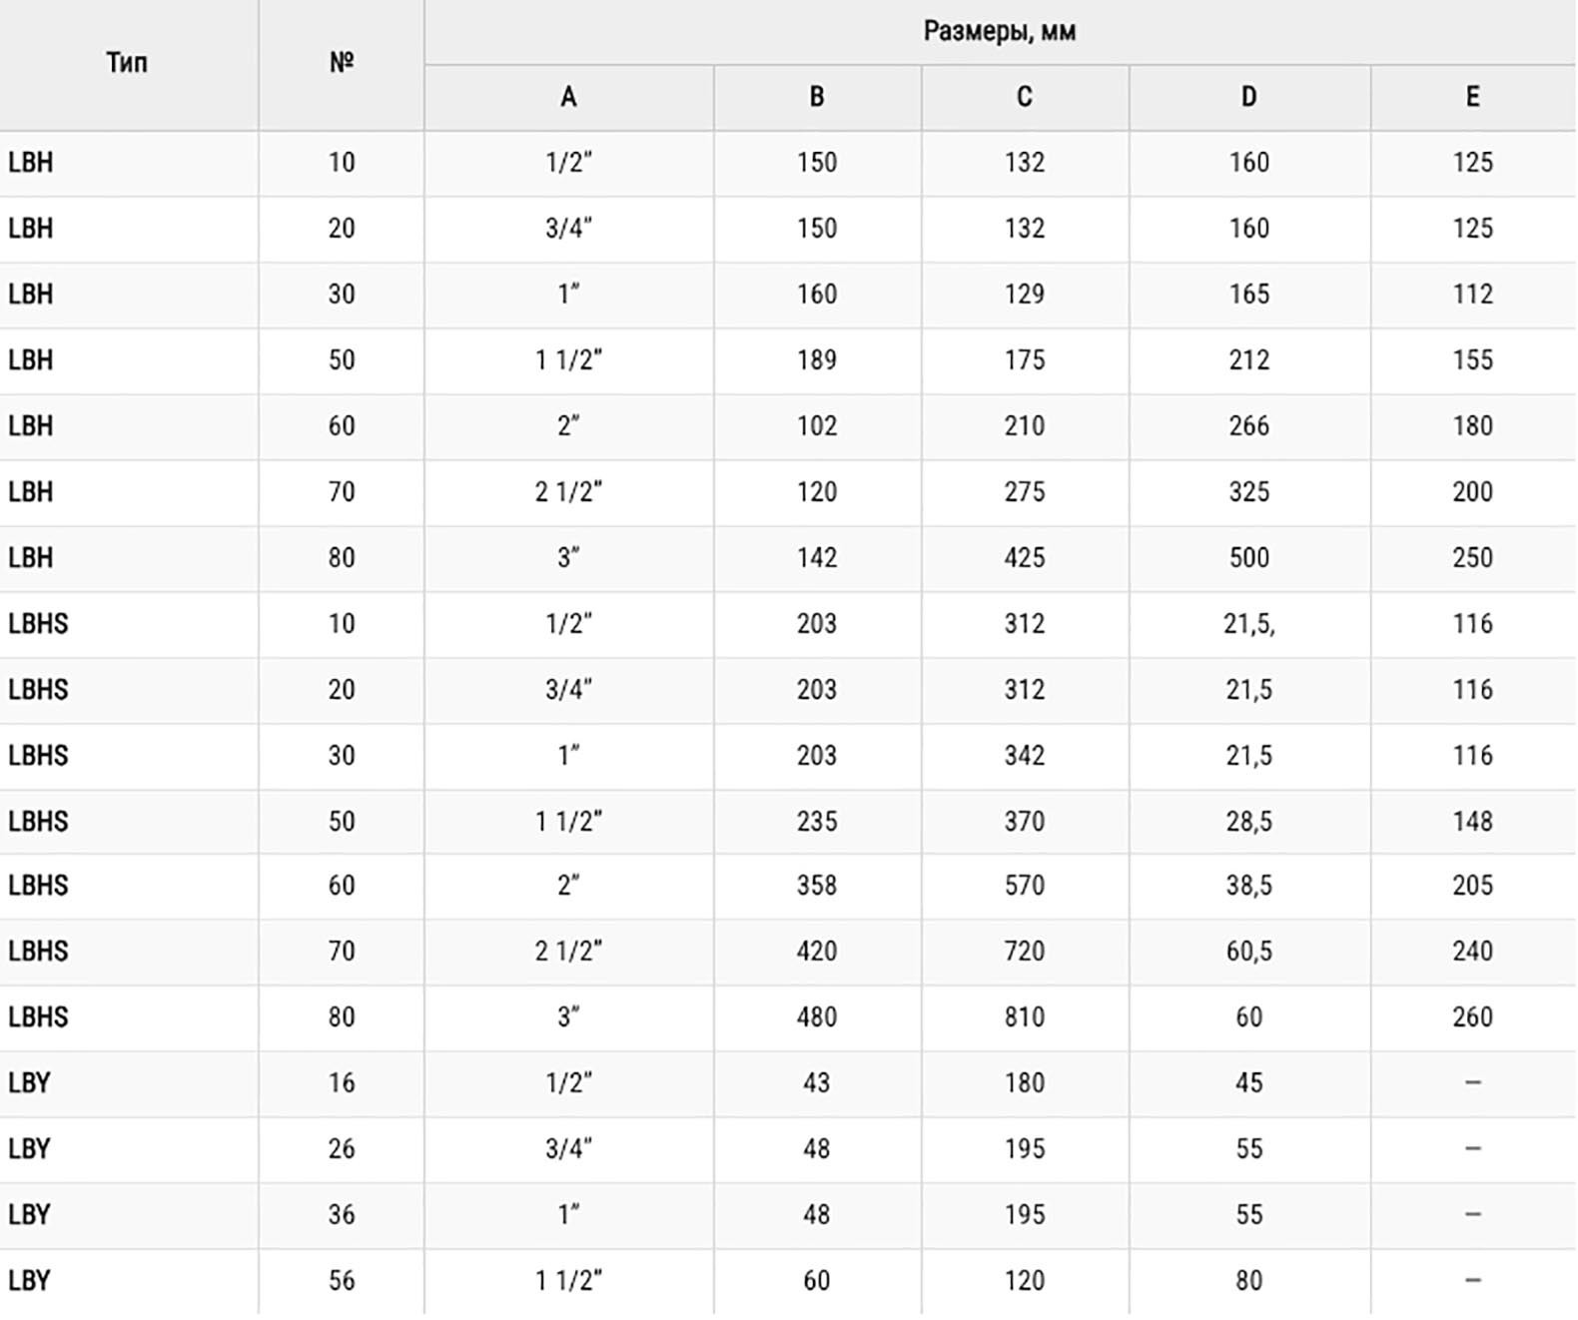Screen dimensions: 1578x1320
Task: Select the D column header
Action: [1248, 97]
